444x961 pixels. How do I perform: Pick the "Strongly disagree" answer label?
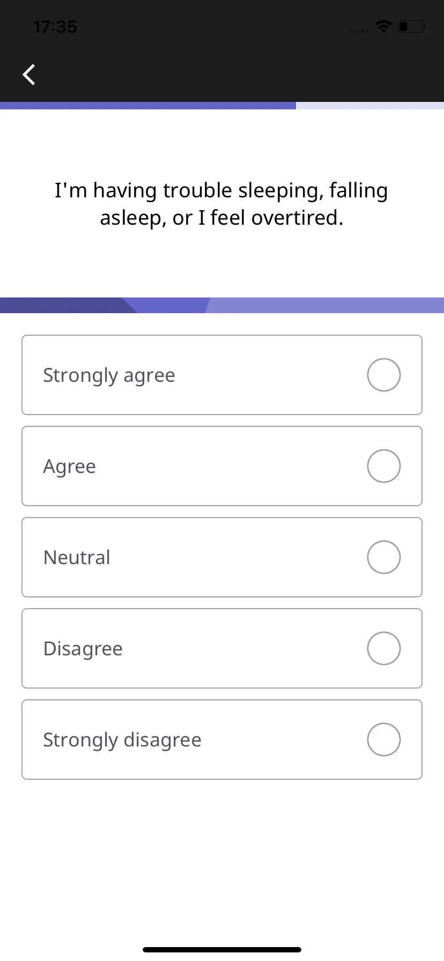pos(122,740)
